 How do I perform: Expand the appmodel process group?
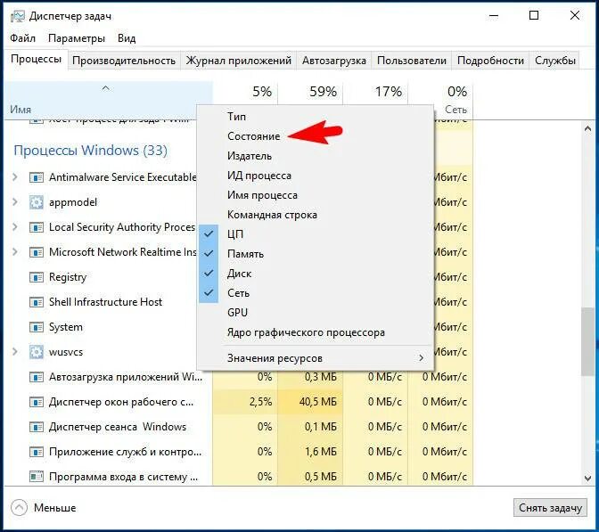point(15,202)
